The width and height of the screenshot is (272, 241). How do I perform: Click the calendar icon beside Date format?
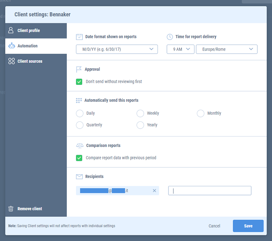[x=79, y=37]
